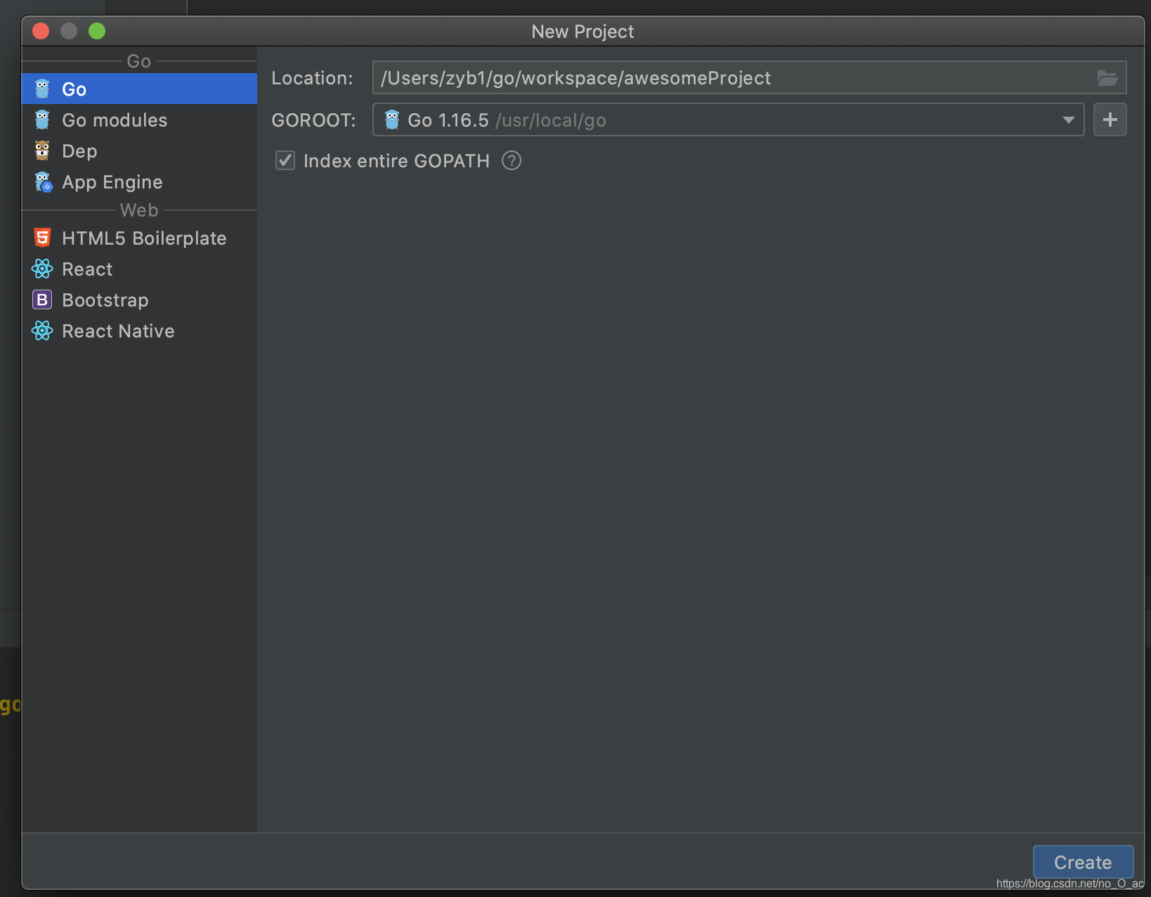Open help for Index entire GOPATH

[512, 161]
